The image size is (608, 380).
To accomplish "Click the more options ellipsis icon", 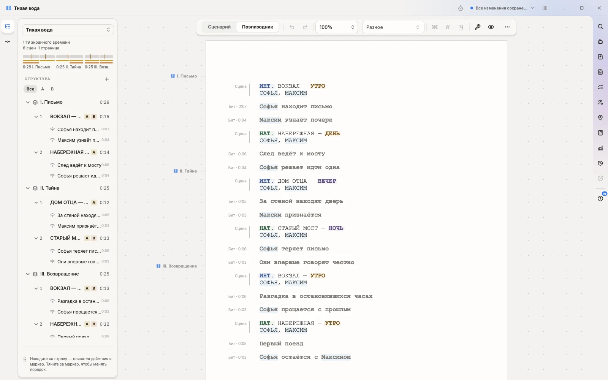I will pos(507,27).
